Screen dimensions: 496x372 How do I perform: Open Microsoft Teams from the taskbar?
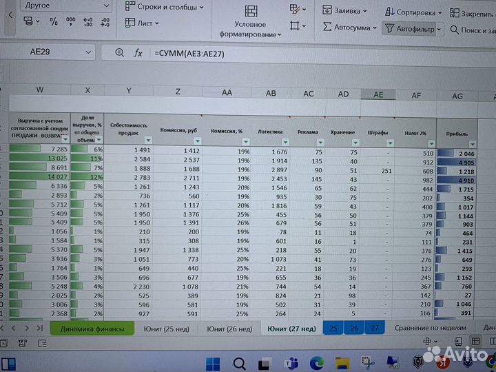(x=291, y=364)
